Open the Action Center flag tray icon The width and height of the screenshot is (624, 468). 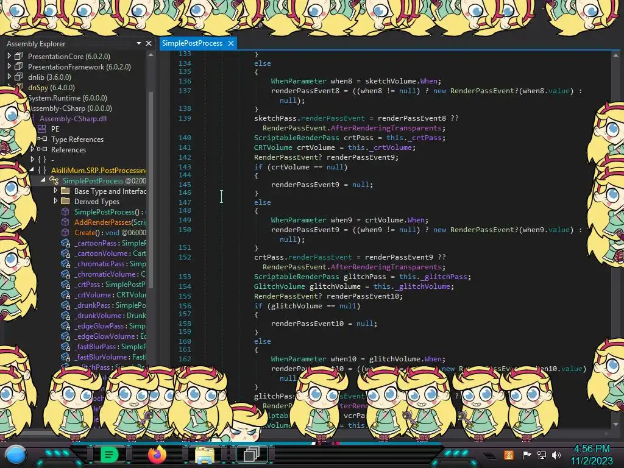[x=526, y=455]
